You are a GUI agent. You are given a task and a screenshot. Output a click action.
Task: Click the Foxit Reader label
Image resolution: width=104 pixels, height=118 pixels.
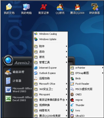click(x=82, y=84)
